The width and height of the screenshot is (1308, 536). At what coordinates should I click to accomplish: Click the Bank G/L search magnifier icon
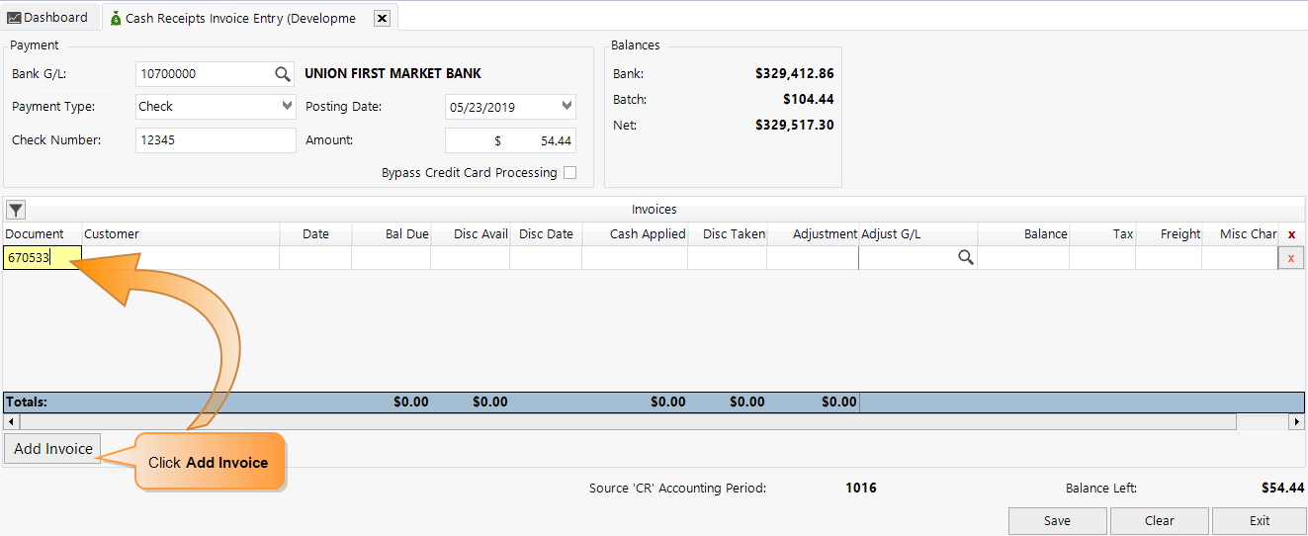pyautogui.click(x=283, y=74)
